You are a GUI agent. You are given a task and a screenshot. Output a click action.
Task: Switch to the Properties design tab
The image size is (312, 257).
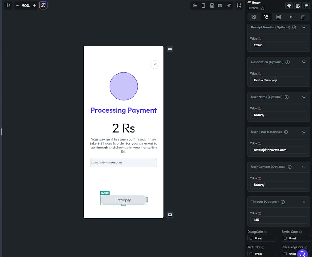254,17
